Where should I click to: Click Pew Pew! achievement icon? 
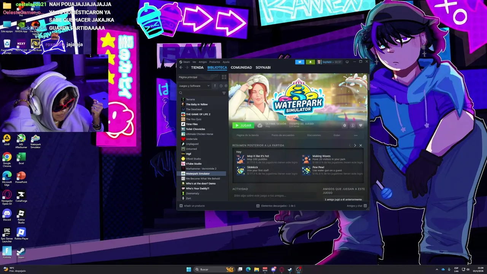click(x=306, y=170)
